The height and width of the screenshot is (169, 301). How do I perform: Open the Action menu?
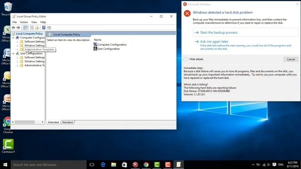[24, 22]
